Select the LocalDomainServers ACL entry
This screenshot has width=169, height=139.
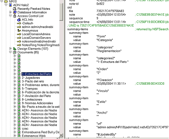pos(36,38)
